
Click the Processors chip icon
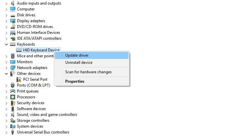coord(13,97)
